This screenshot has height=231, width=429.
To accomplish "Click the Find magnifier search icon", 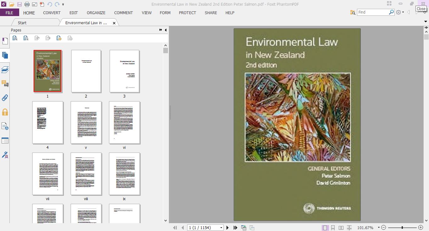I will pyautogui.click(x=391, y=12).
